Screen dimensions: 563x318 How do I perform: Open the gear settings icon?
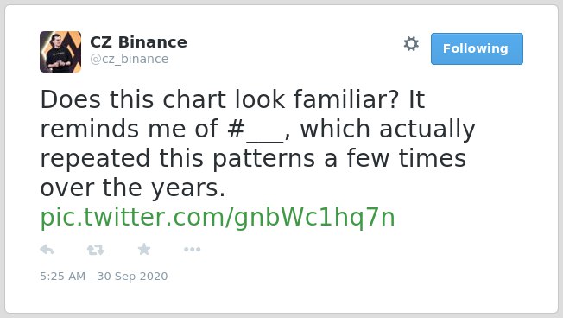pyautogui.click(x=411, y=44)
